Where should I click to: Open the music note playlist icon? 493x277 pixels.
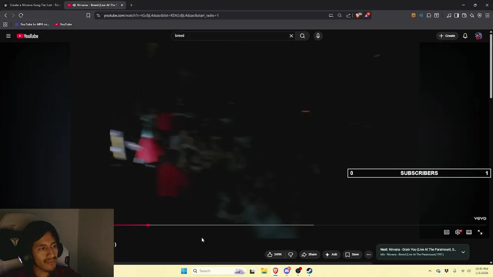[x=449, y=15]
